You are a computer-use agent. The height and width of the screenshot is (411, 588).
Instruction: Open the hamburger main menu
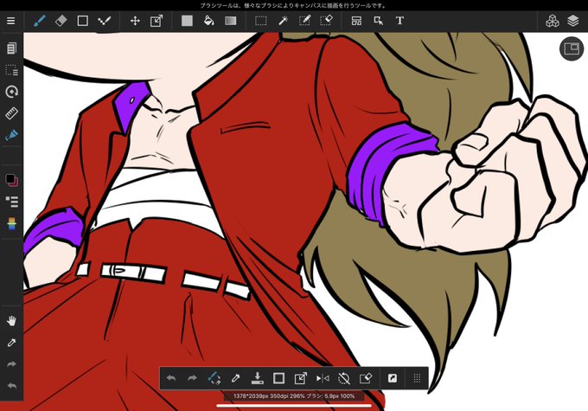[x=11, y=21]
